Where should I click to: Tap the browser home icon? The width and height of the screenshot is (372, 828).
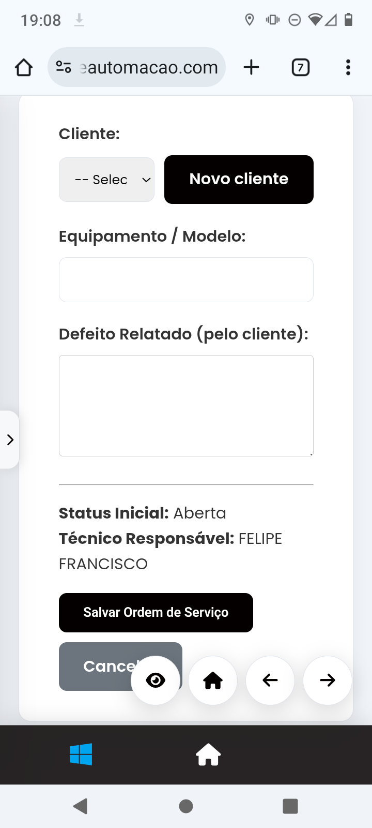[x=24, y=67]
